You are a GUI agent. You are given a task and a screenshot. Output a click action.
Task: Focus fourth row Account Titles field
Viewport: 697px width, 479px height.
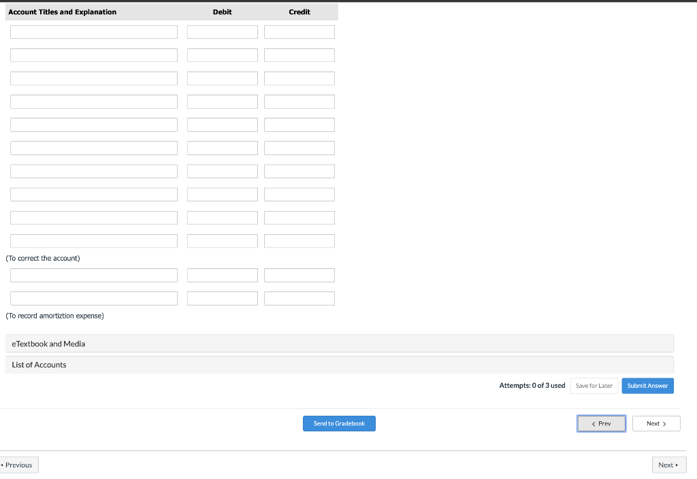[x=94, y=102]
